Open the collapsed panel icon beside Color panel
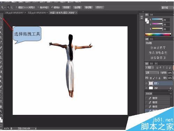This screenshot has height=131, width=174. 142,17
